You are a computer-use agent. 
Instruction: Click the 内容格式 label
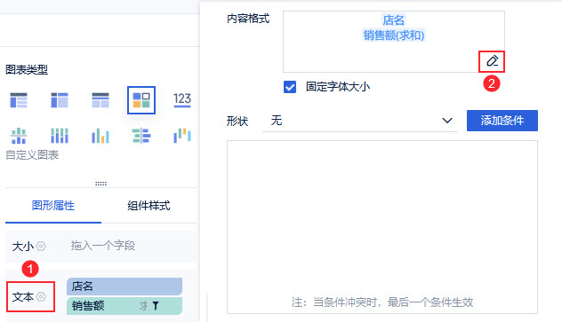(x=248, y=19)
